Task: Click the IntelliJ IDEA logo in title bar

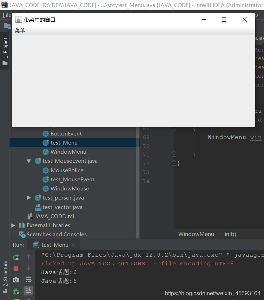Action: (4, 5)
